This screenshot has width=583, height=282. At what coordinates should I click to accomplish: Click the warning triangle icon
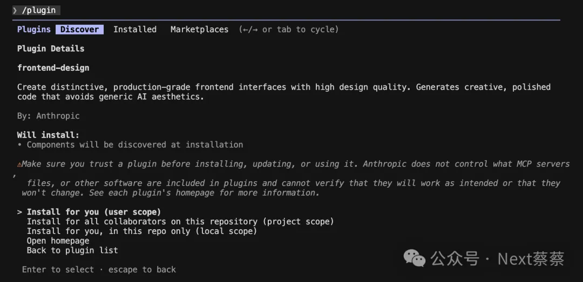coord(19,164)
